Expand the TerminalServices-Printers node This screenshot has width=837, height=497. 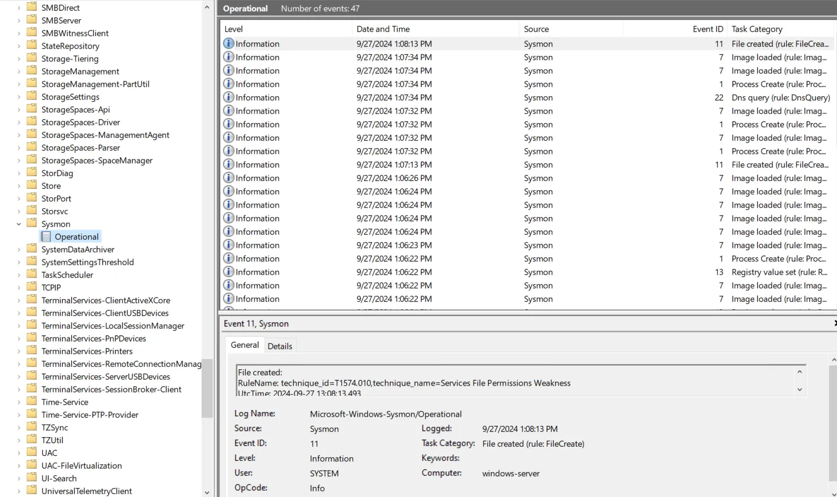18,351
